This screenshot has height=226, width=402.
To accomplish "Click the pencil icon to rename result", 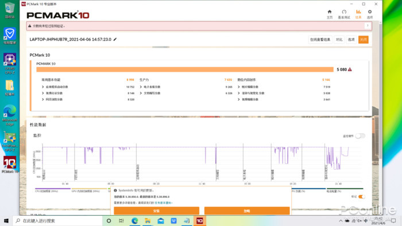I will pos(115,39).
